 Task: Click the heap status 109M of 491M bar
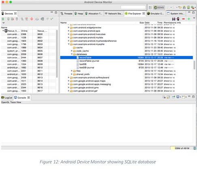pos(182,148)
